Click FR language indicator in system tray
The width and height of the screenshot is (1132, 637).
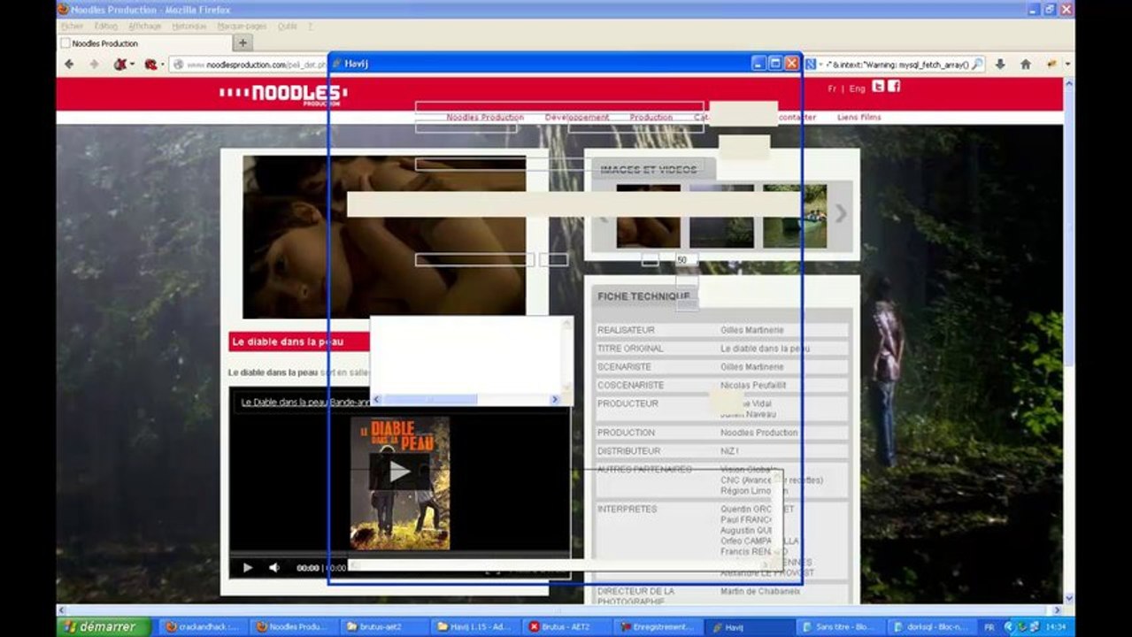pos(990,626)
